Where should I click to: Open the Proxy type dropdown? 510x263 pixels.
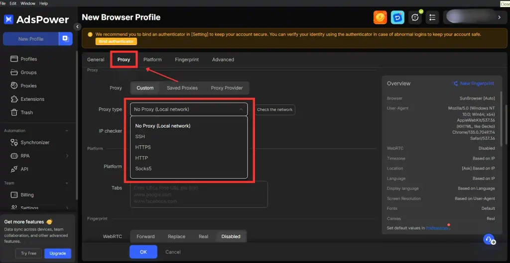(x=189, y=109)
